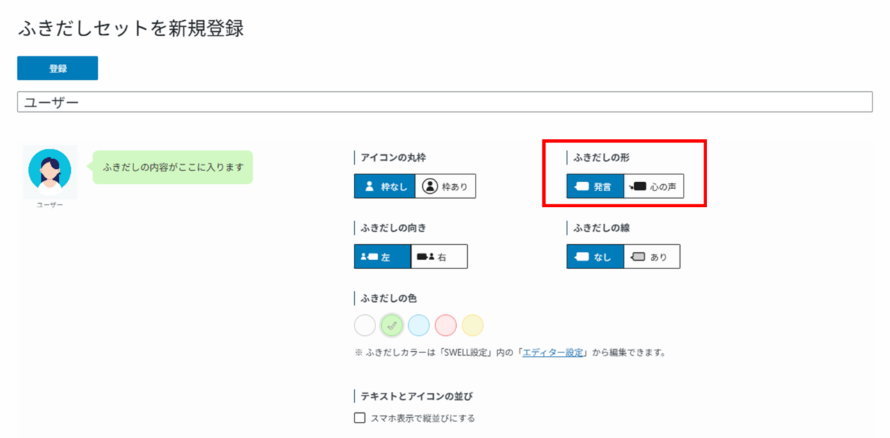Enable スマホ表示で縦並びにする checkbox

[359, 418]
